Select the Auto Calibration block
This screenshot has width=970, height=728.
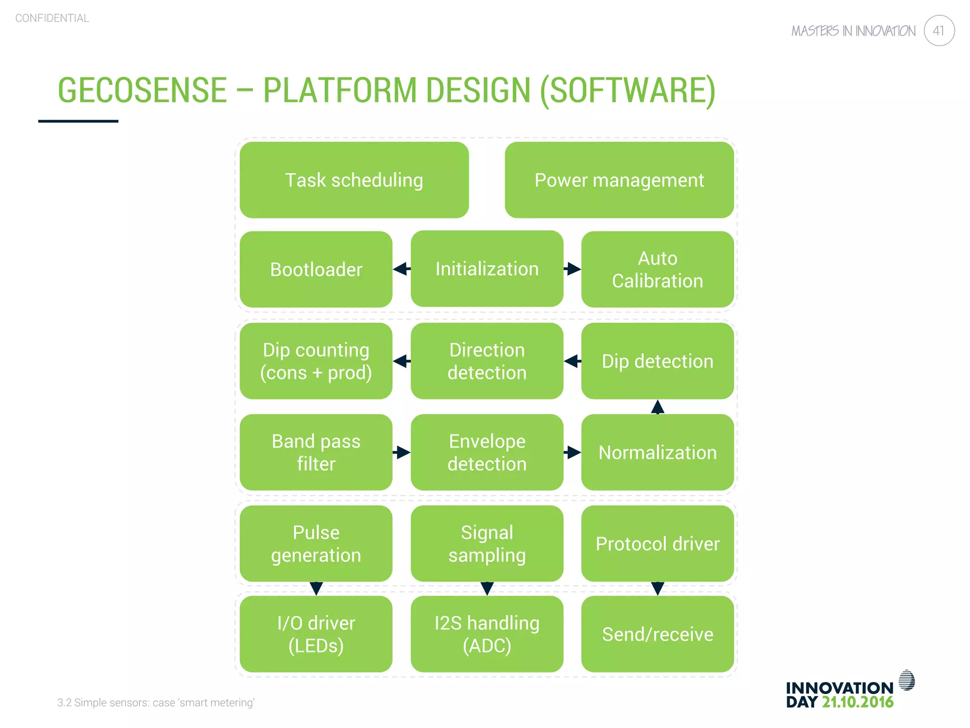pyautogui.click(x=657, y=269)
